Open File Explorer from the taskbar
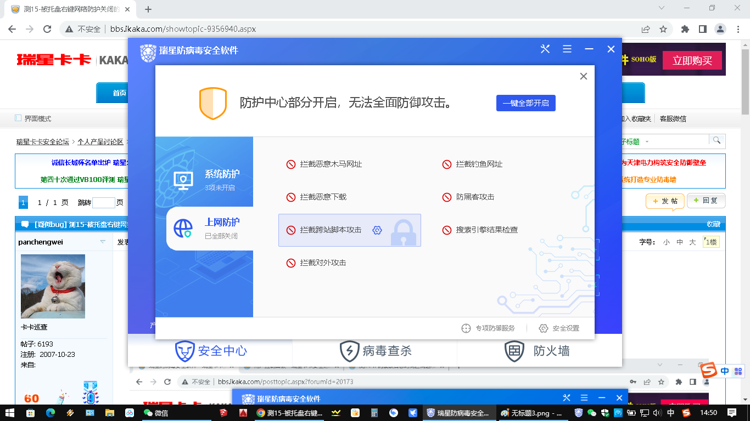Viewport: 750px width, 421px height. (109, 413)
